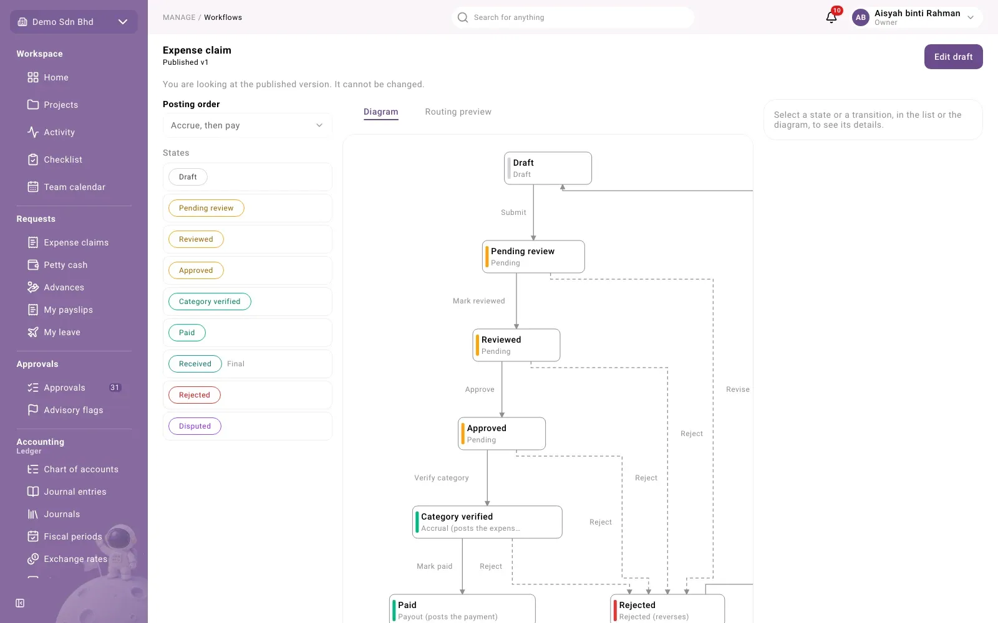
Task: Click the Approvals list icon
Action: tap(33, 388)
